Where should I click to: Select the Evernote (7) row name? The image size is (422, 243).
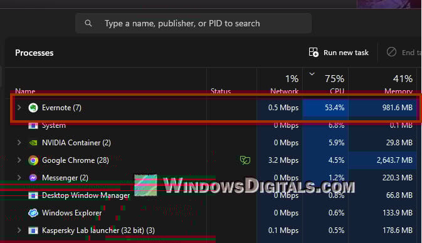(61, 108)
